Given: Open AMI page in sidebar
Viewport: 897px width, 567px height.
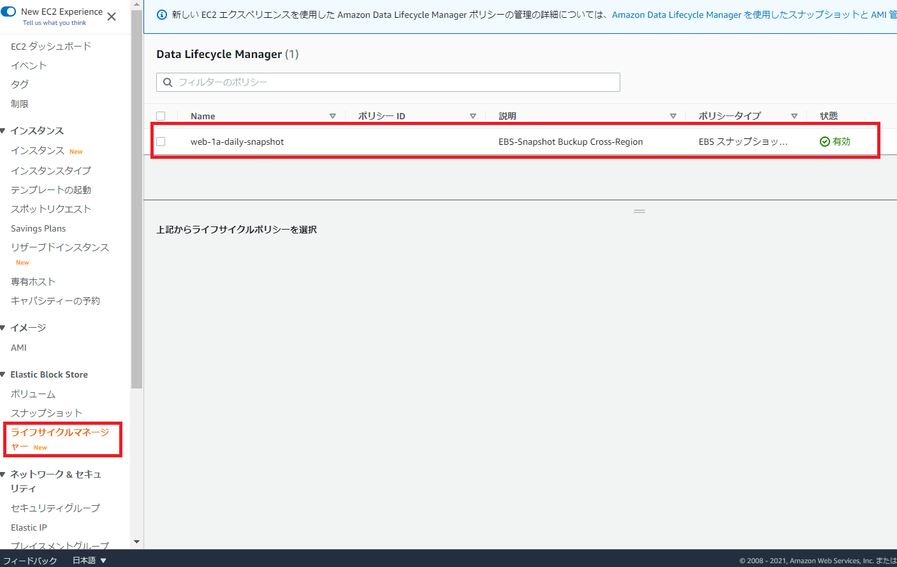Looking at the screenshot, I should pos(18,348).
